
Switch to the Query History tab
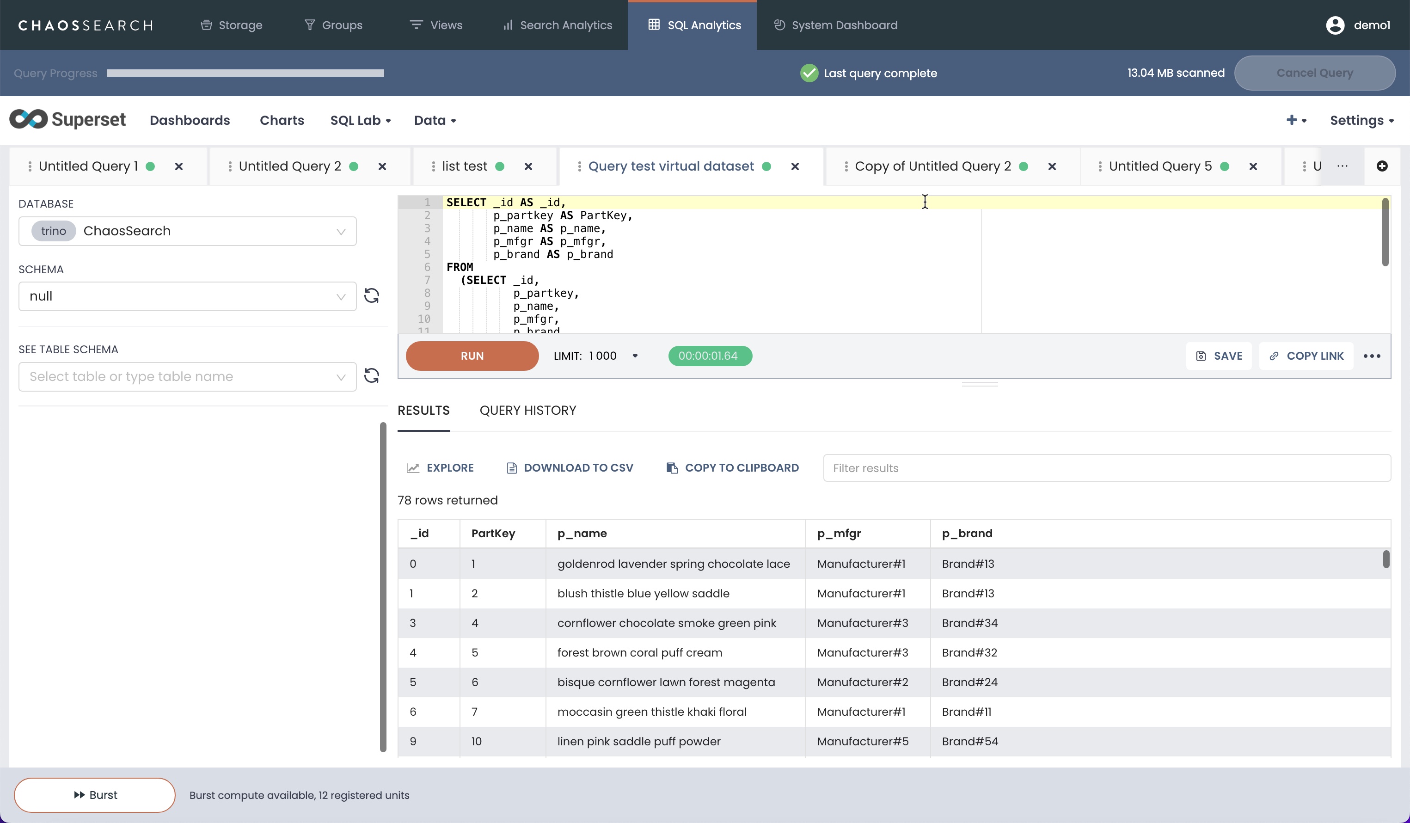tap(527, 410)
